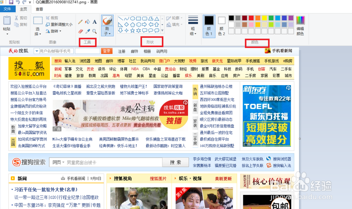Select the Eraser tool
This screenshot has width=352, height=209.
(x=80, y=31)
